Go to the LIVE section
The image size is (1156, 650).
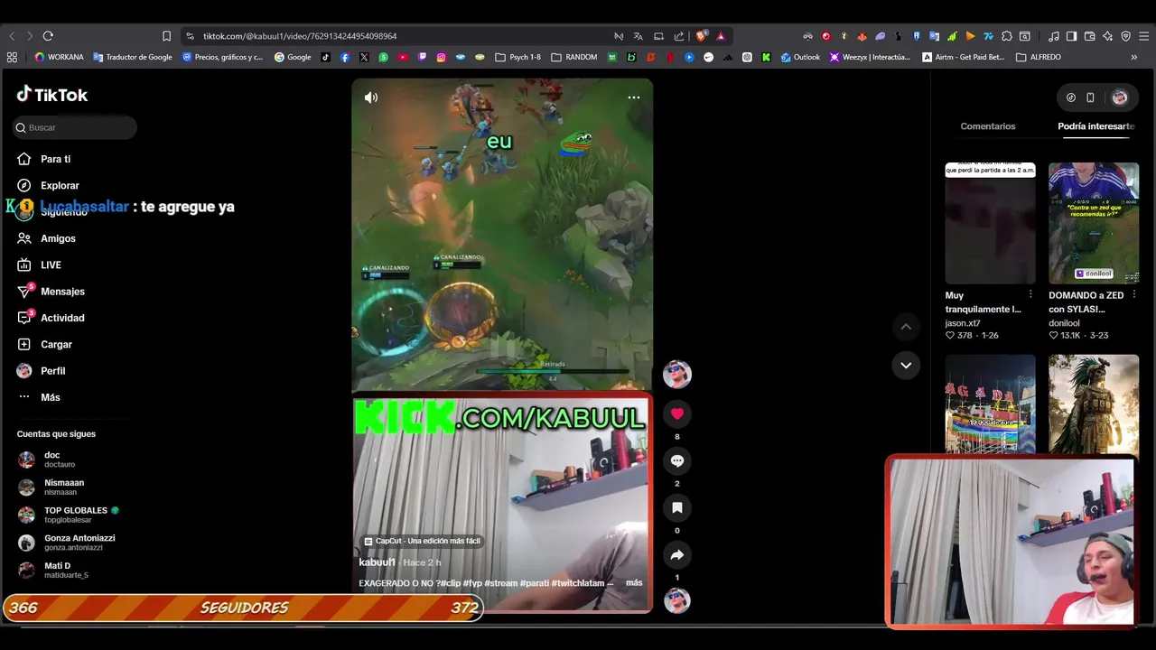click(39, 265)
